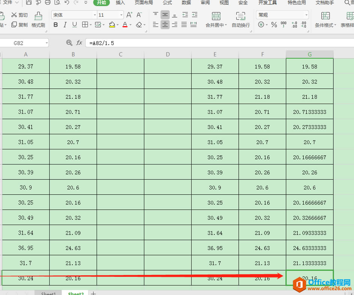Screen dimensions: 354x295
Task: Toggle bottom vertical alignment
Action: (x=174, y=15)
